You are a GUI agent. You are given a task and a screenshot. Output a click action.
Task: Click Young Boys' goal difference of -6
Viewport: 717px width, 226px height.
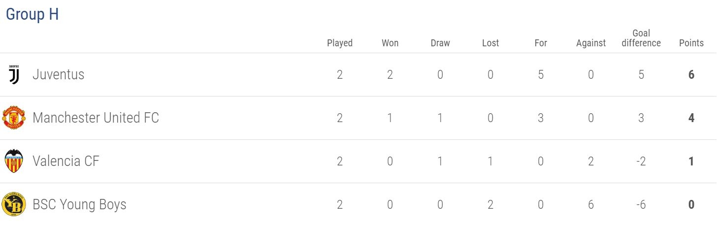click(641, 205)
